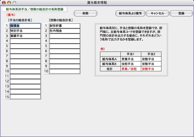The height and width of the screenshot is (137, 194).
Task: Click the 営業／技能 example table cell
Action: (131, 69)
